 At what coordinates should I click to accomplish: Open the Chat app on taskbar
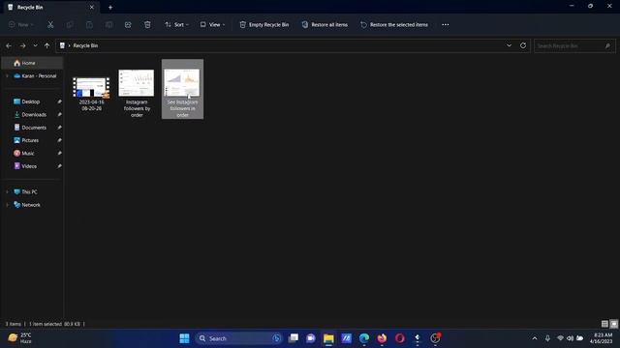pyautogui.click(x=311, y=338)
